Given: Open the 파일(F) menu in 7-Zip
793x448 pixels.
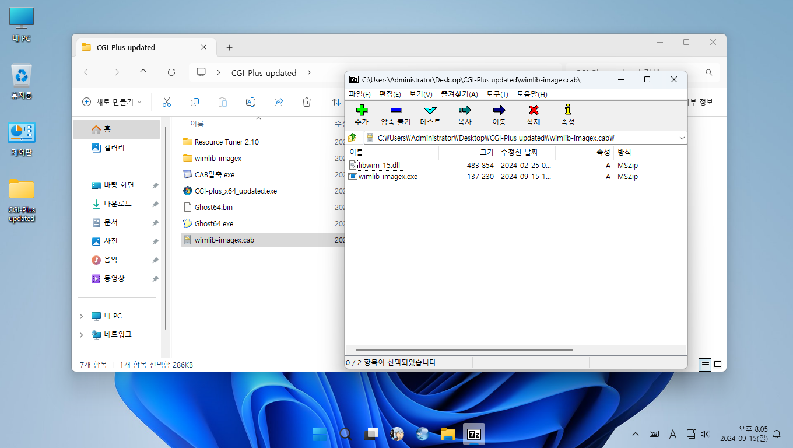Looking at the screenshot, I should (360, 94).
